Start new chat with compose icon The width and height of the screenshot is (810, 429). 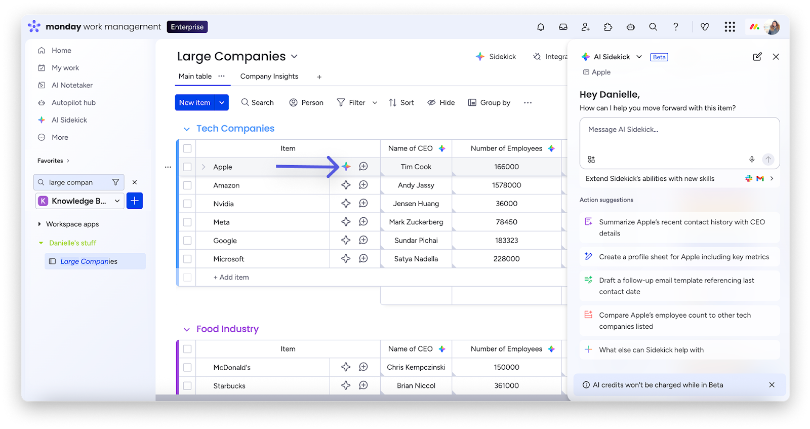coord(757,57)
